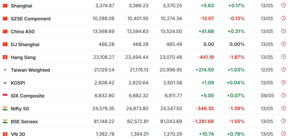
Task: Open the SZSE Component index link
Action: click(31, 19)
